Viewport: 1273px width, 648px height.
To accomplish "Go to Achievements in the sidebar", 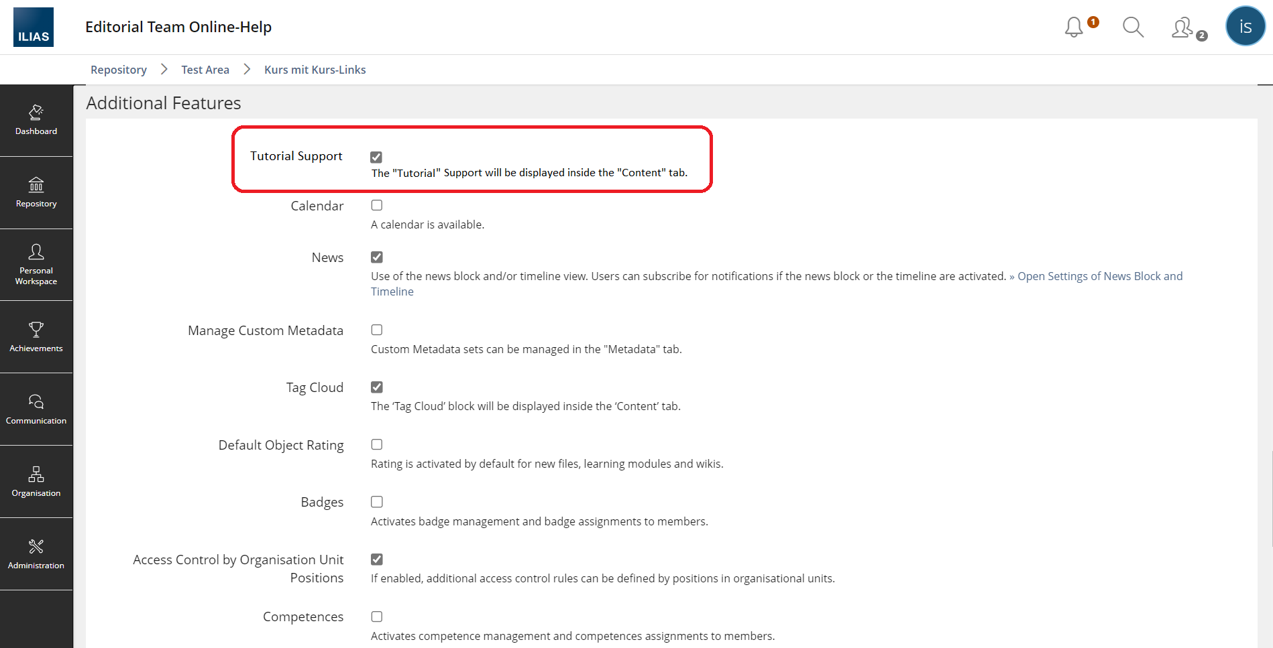I will click(x=36, y=337).
